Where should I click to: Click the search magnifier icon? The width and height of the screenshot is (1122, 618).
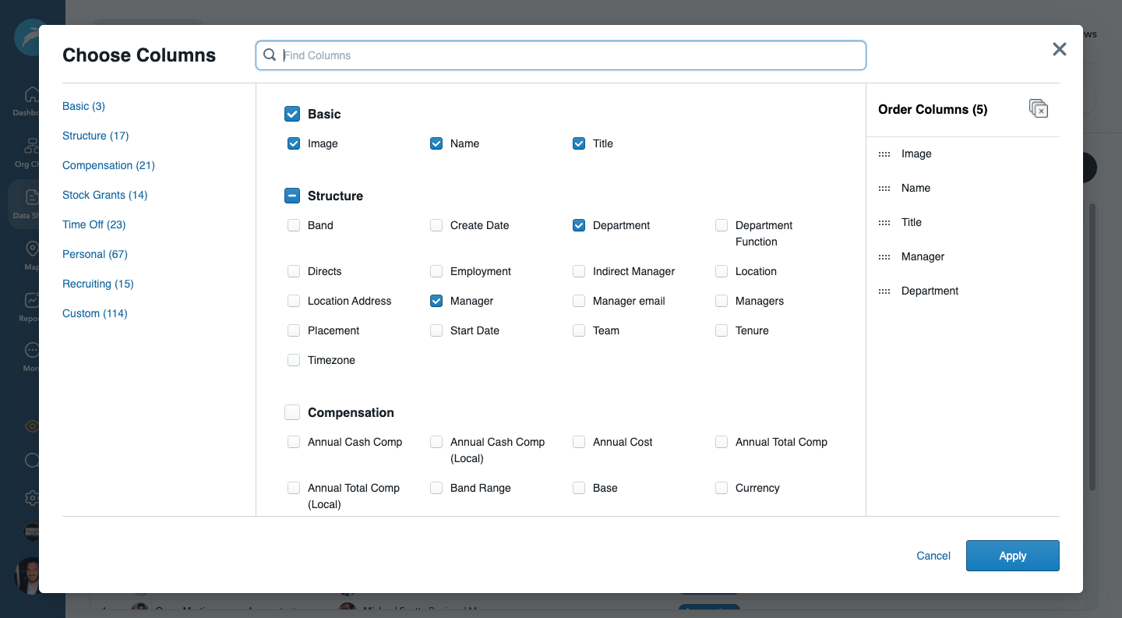click(x=270, y=55)
